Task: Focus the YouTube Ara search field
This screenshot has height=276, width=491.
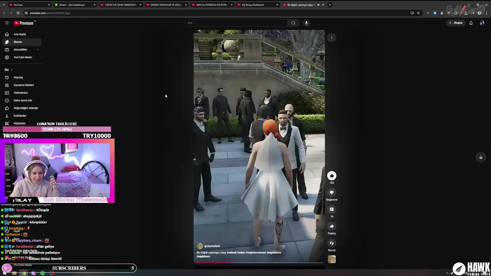Action: 236,23
